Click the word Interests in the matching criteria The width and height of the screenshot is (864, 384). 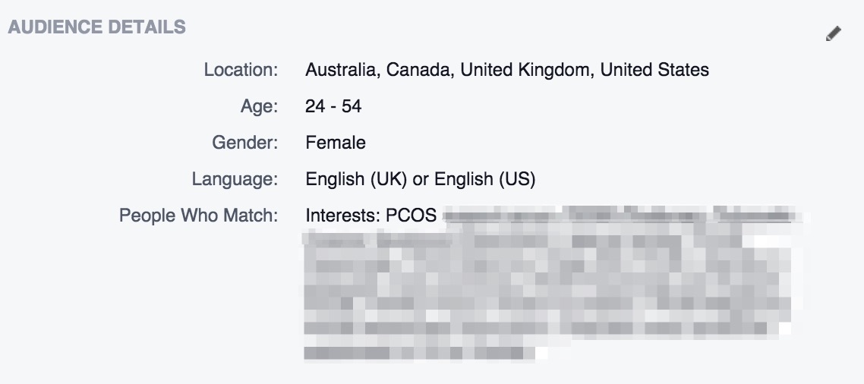click(342, 216)
